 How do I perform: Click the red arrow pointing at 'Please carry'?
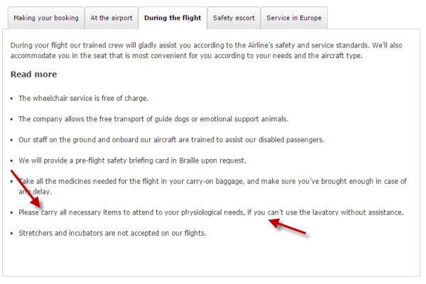[26, 188]
